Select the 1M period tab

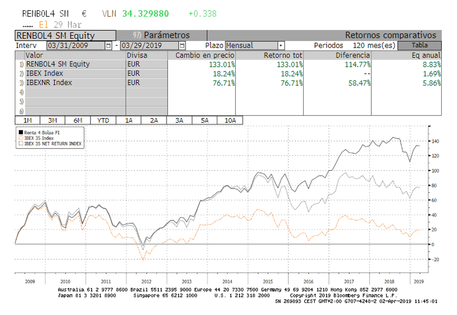pos(27,120)
